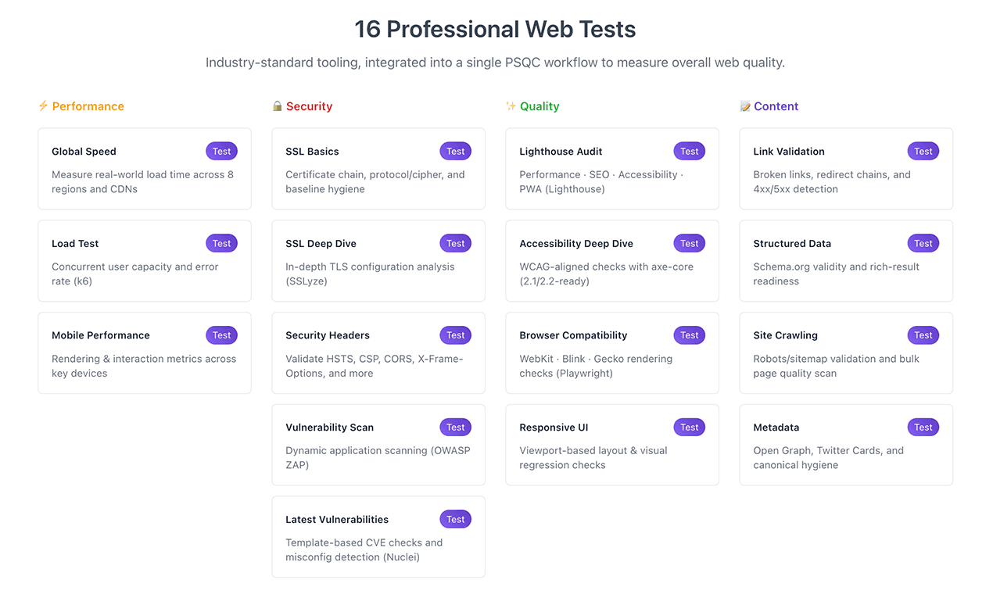
Task: Run the Browser Compatibility test
Action: 689,335
